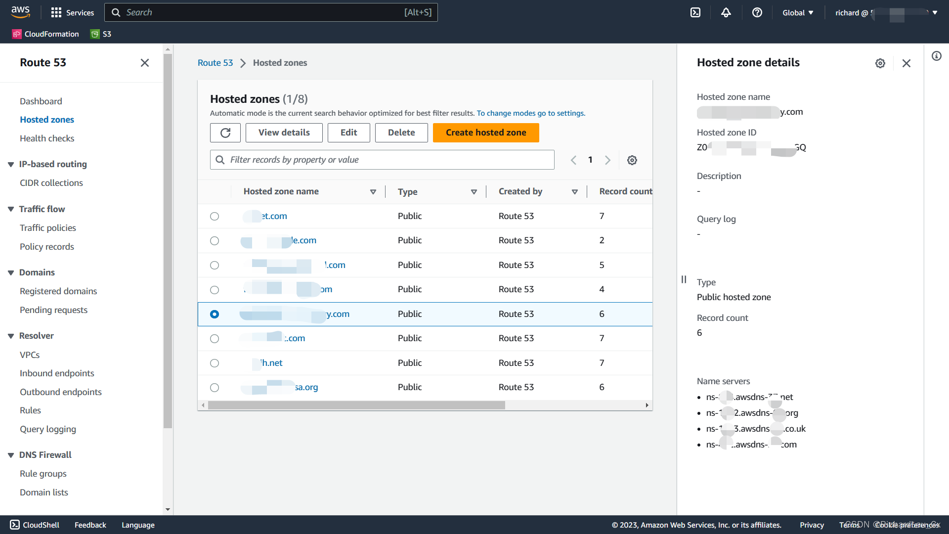Screen dimensions: 949x534
Task: Open Hosted zones in the sidebar
Action: click(47, 120)
